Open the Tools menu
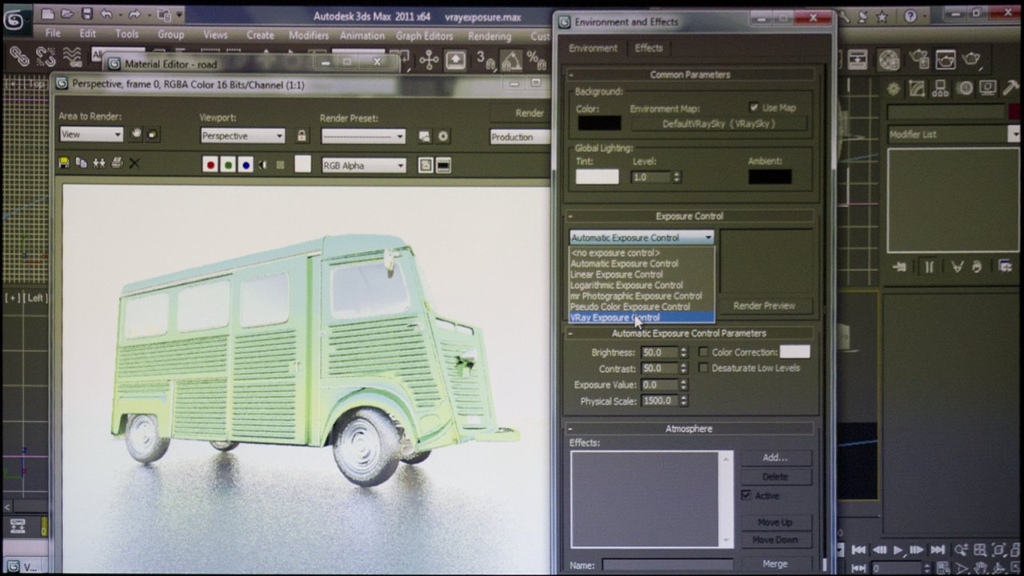The height and width of the screenshot is (576, 1024). click(126, 34)
